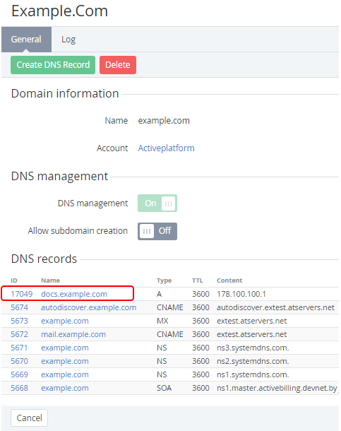Switch to the Log tab
341x431 pixels.
click(x=68, y=40)
